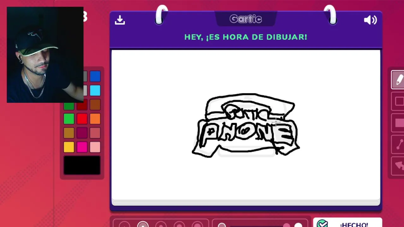Click the webcam overlay video
Viewport: 404px width, 227px height.
tap(45, 55)
